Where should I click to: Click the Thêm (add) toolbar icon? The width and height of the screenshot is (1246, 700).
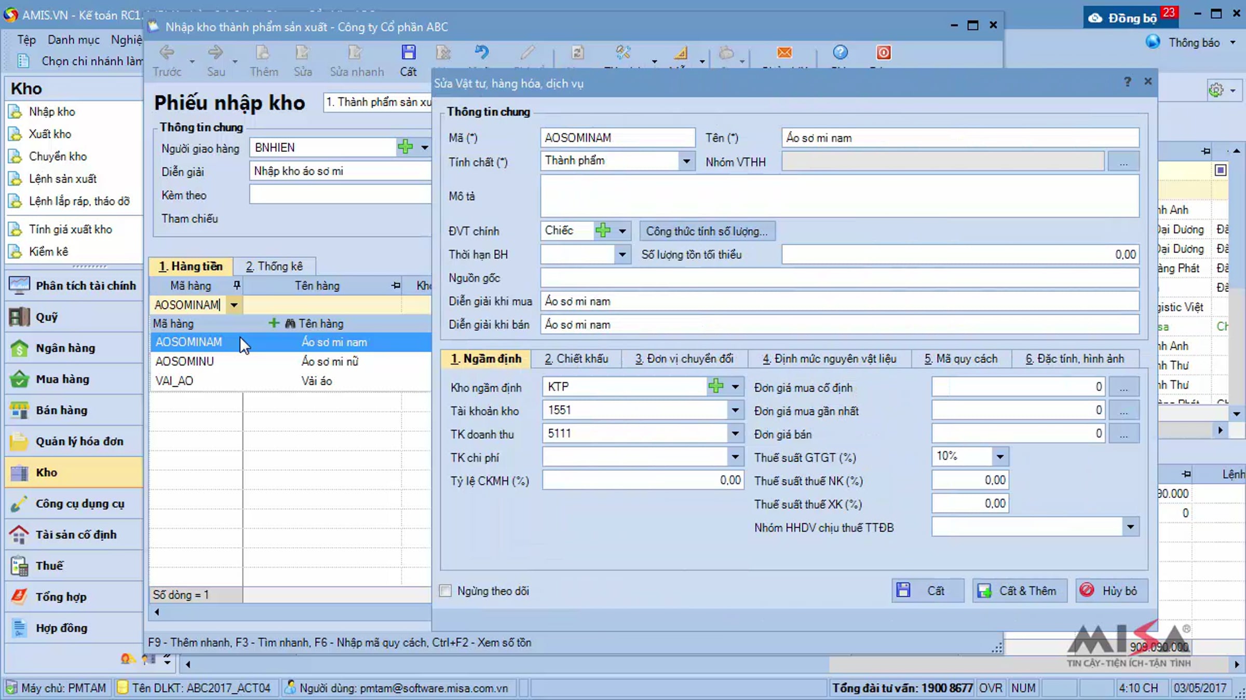[263, 52]
